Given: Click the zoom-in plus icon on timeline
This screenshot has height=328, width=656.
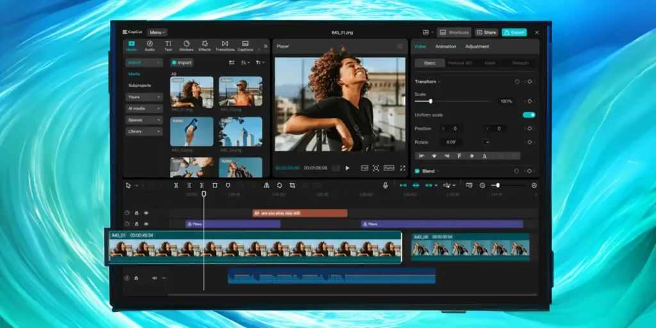Looking at the screenshot, I should pos(534,185).
